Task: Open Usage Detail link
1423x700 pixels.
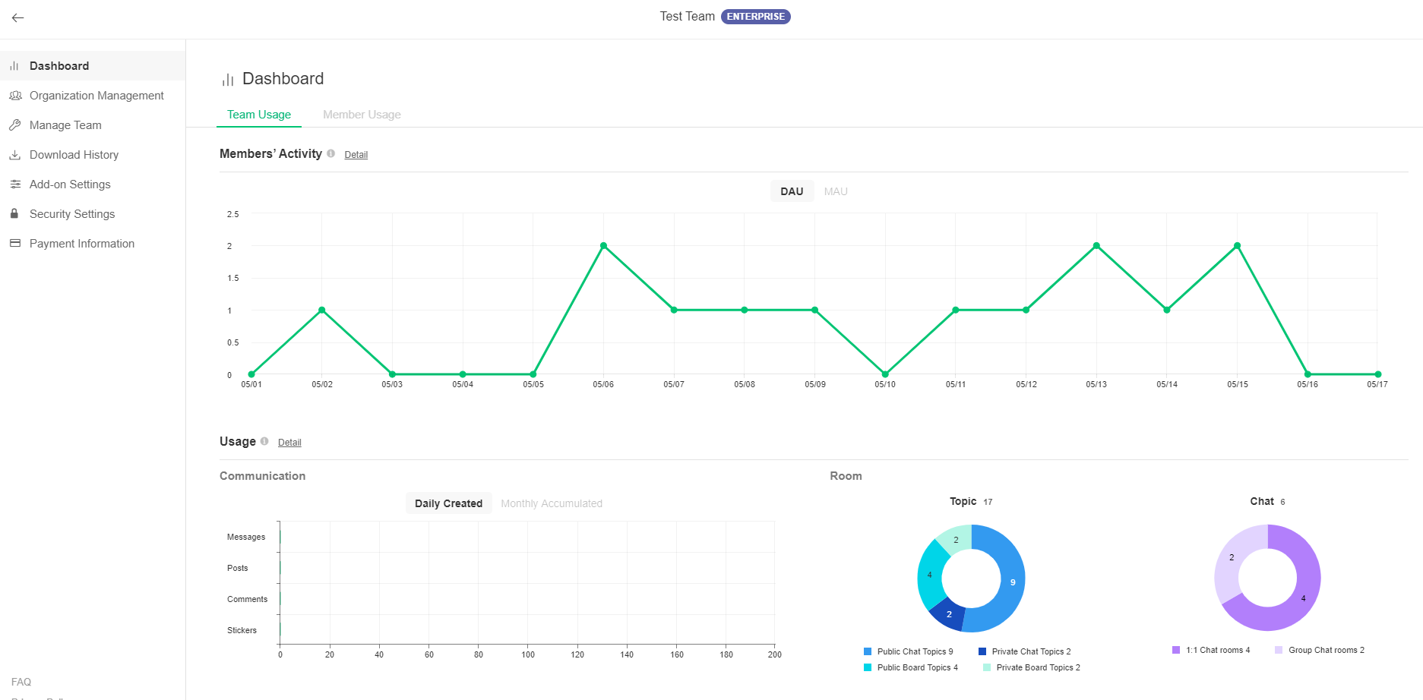Action: coord(289,443)
